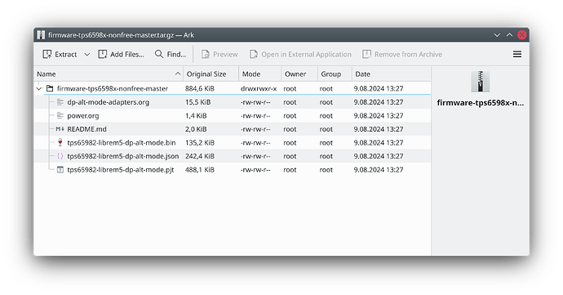The image size is (563, 295).
Task: Select tps65982-librem5-dp-alt-mode.json
Action: point(122,156)
